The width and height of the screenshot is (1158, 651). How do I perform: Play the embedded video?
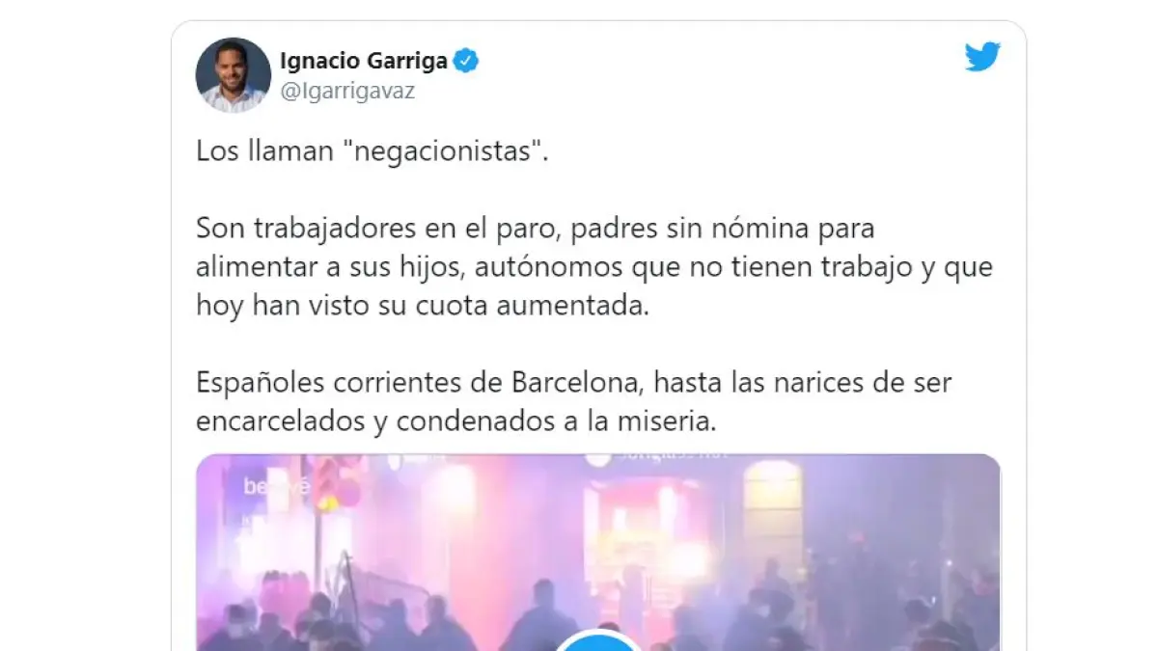pyautogui.click(x=598, y=640)
